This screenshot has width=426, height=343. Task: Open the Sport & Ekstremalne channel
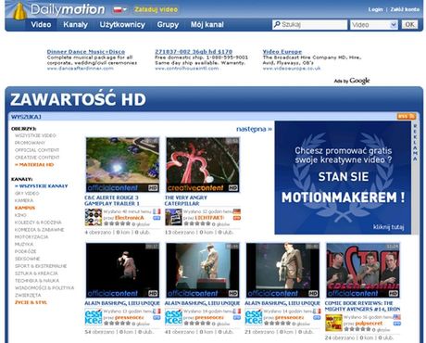(x=41, y=266)
